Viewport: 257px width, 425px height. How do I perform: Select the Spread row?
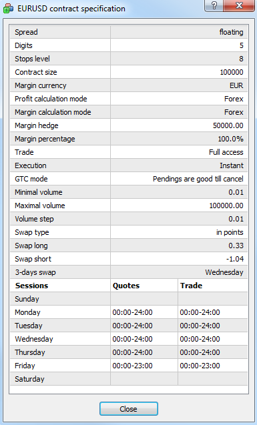pyautogui.click(x=129, y=32)
